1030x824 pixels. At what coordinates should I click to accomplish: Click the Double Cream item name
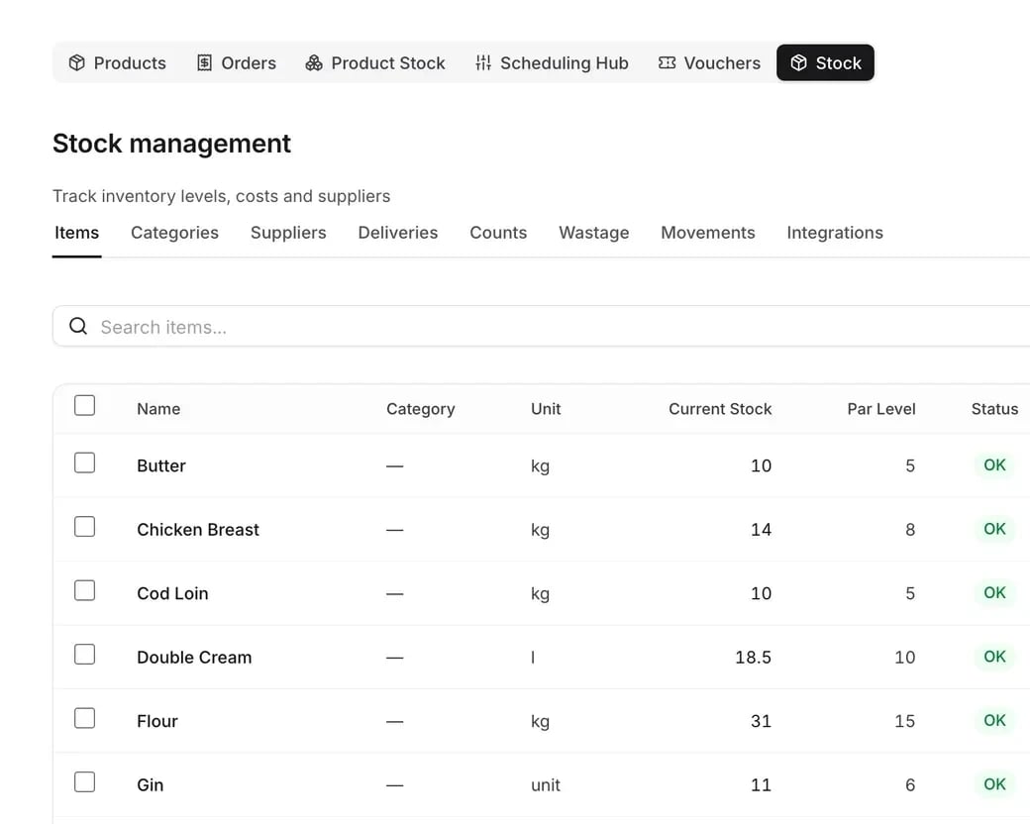194,657
